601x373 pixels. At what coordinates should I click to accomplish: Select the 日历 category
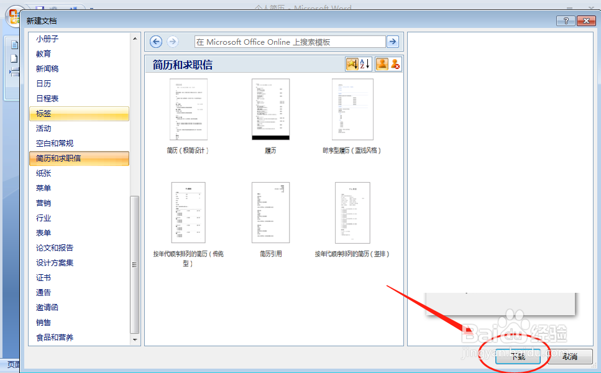point(80,83)
